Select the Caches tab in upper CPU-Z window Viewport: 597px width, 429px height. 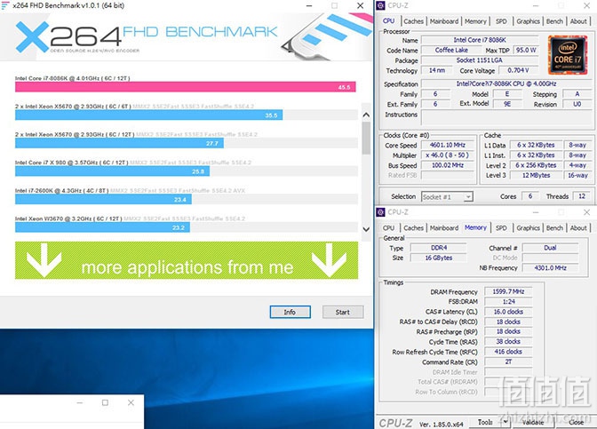click(413, 21)
